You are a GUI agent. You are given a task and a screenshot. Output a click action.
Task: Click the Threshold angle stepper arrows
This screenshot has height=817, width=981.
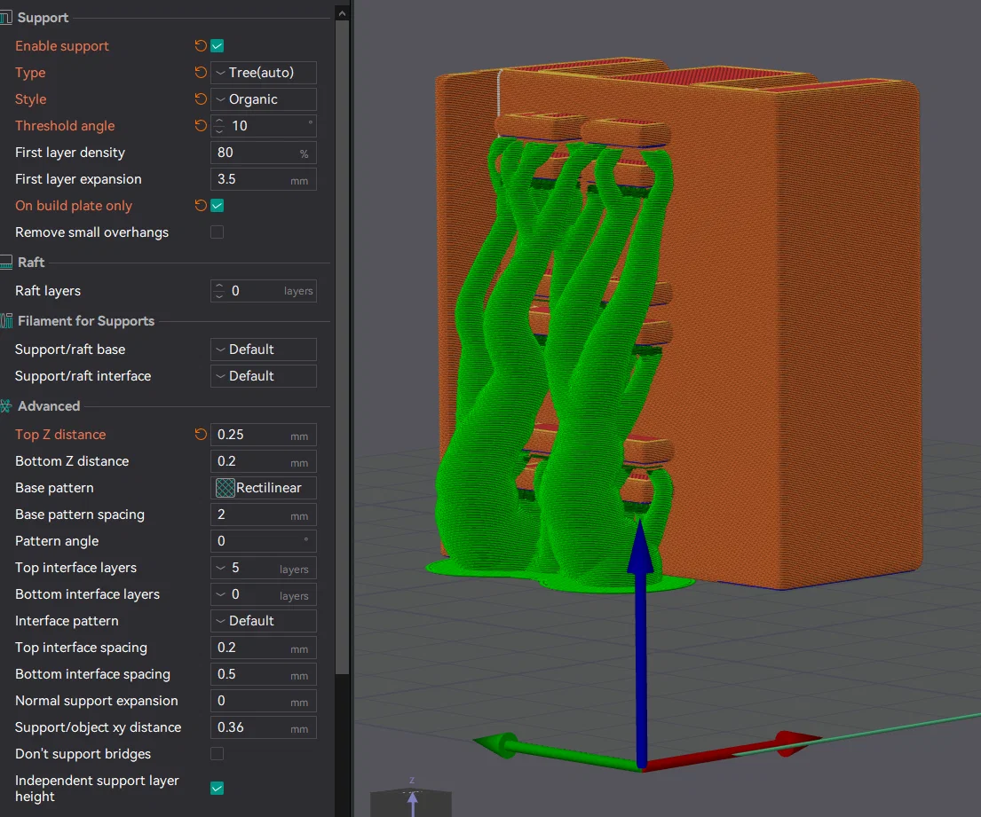point(219,126)
